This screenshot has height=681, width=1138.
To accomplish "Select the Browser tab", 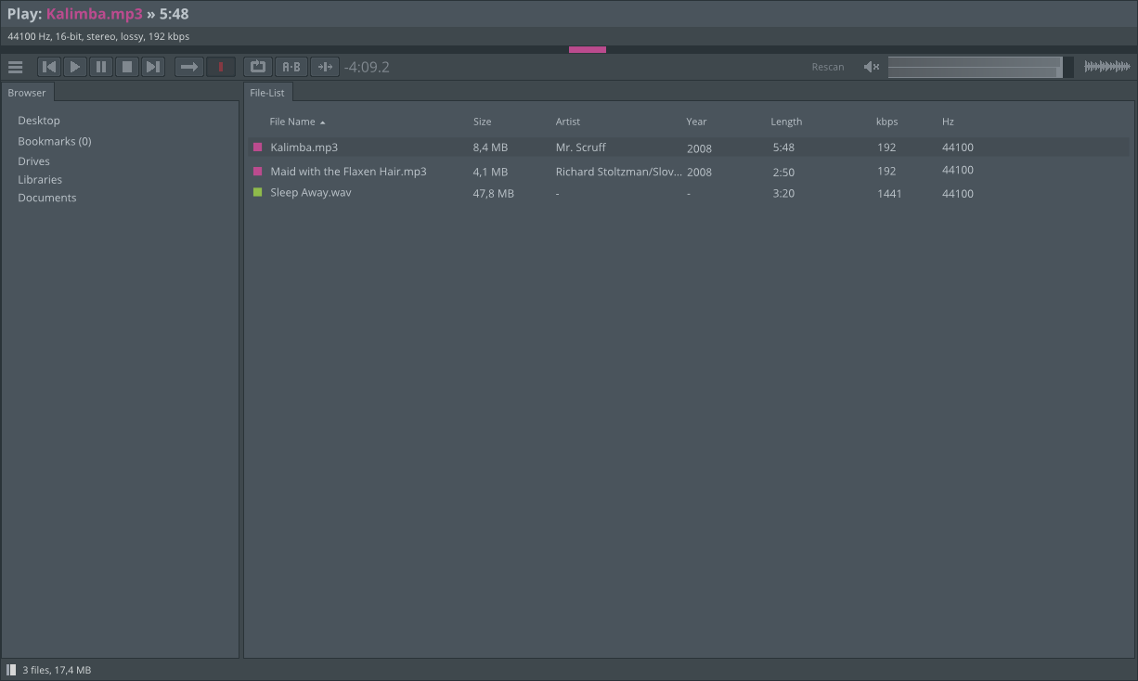I will click(x=27, y=93).
